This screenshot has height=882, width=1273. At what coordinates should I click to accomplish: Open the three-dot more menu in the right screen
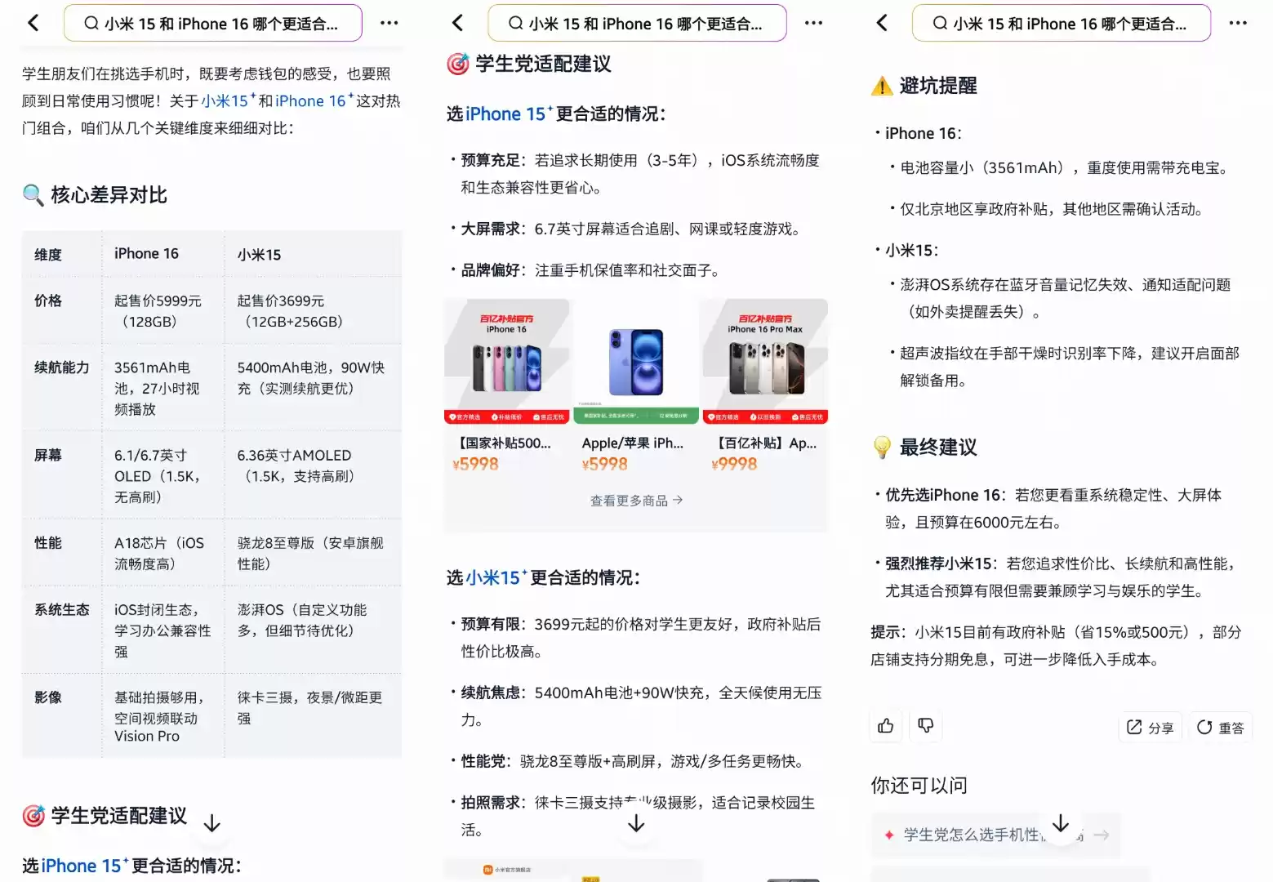[x=1238, y=23]
